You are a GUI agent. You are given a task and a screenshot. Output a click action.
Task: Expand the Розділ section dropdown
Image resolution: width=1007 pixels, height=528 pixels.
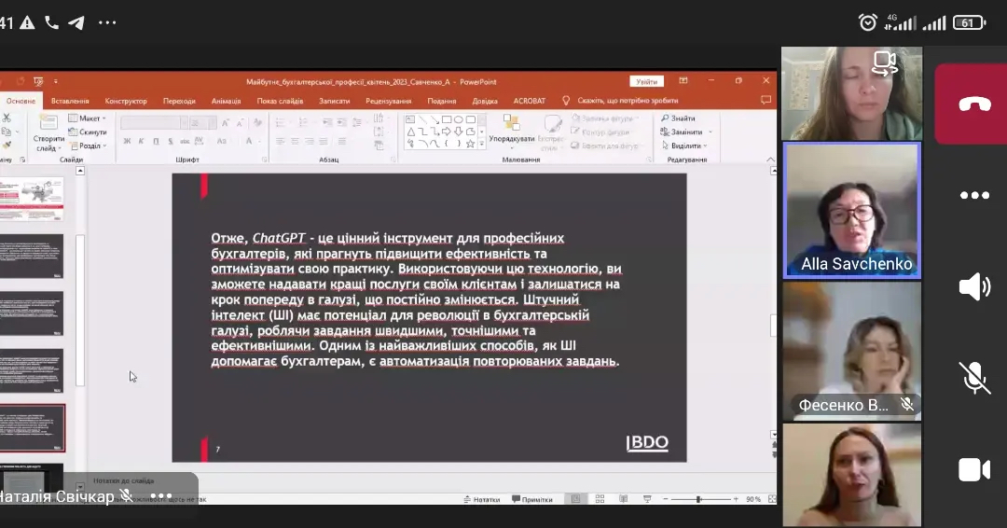(x=87, y=146)
